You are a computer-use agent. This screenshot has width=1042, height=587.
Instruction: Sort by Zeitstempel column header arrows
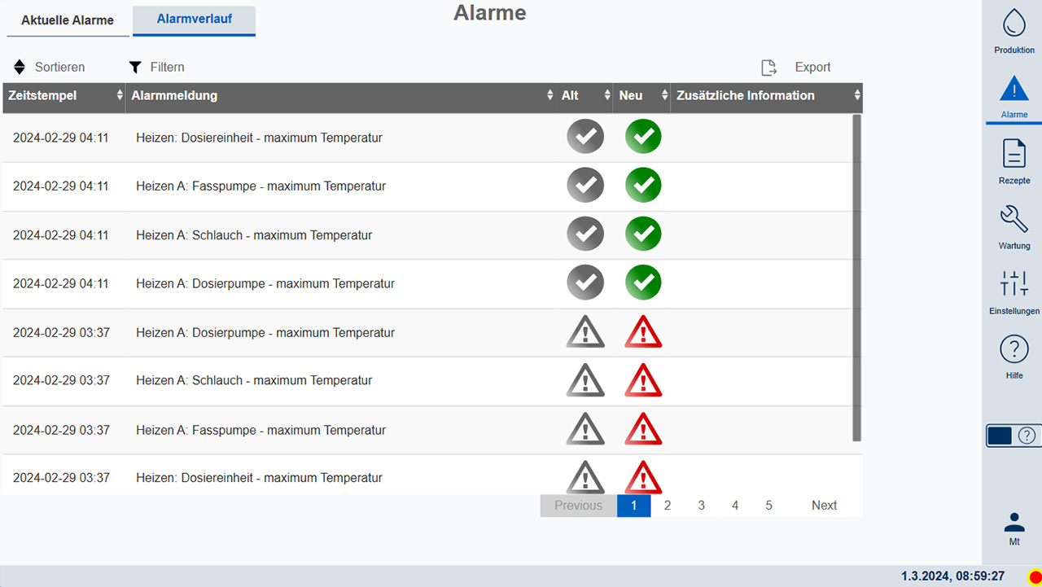click(x=120, y=96)
